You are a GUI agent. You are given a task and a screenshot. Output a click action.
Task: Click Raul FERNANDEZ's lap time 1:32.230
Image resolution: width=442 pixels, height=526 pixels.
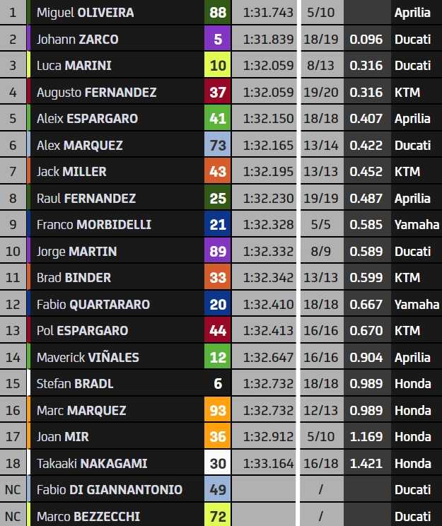(268, 198)
